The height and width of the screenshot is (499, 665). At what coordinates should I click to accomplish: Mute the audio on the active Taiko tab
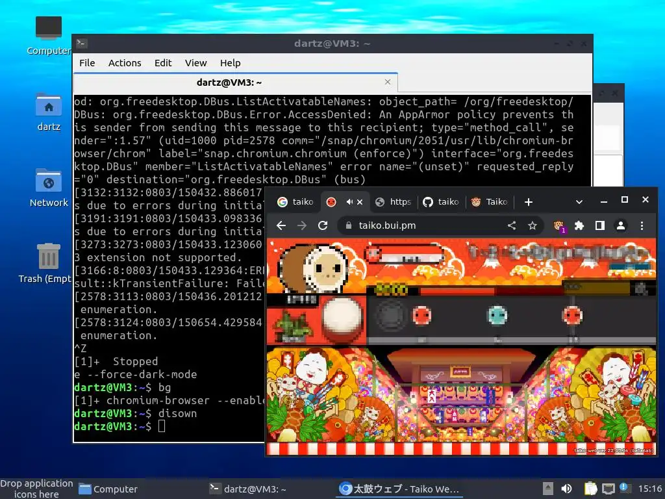pyautogui.click(x=349, y=202)
